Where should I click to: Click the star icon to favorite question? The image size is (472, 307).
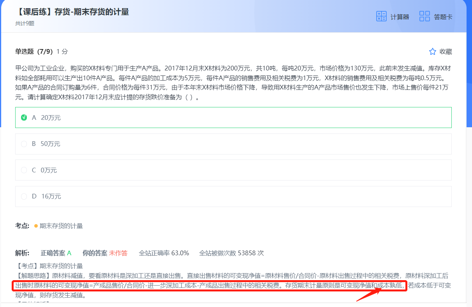point(432,52)
